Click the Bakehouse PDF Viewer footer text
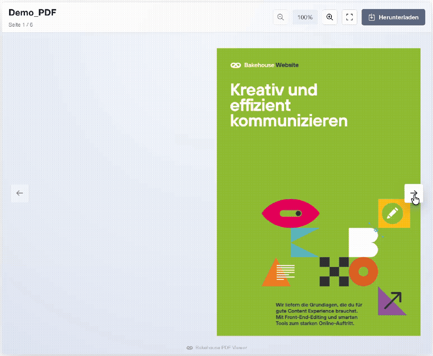This screenshot has width=433, height=356. pyautogui.click(x=217, y=348)
